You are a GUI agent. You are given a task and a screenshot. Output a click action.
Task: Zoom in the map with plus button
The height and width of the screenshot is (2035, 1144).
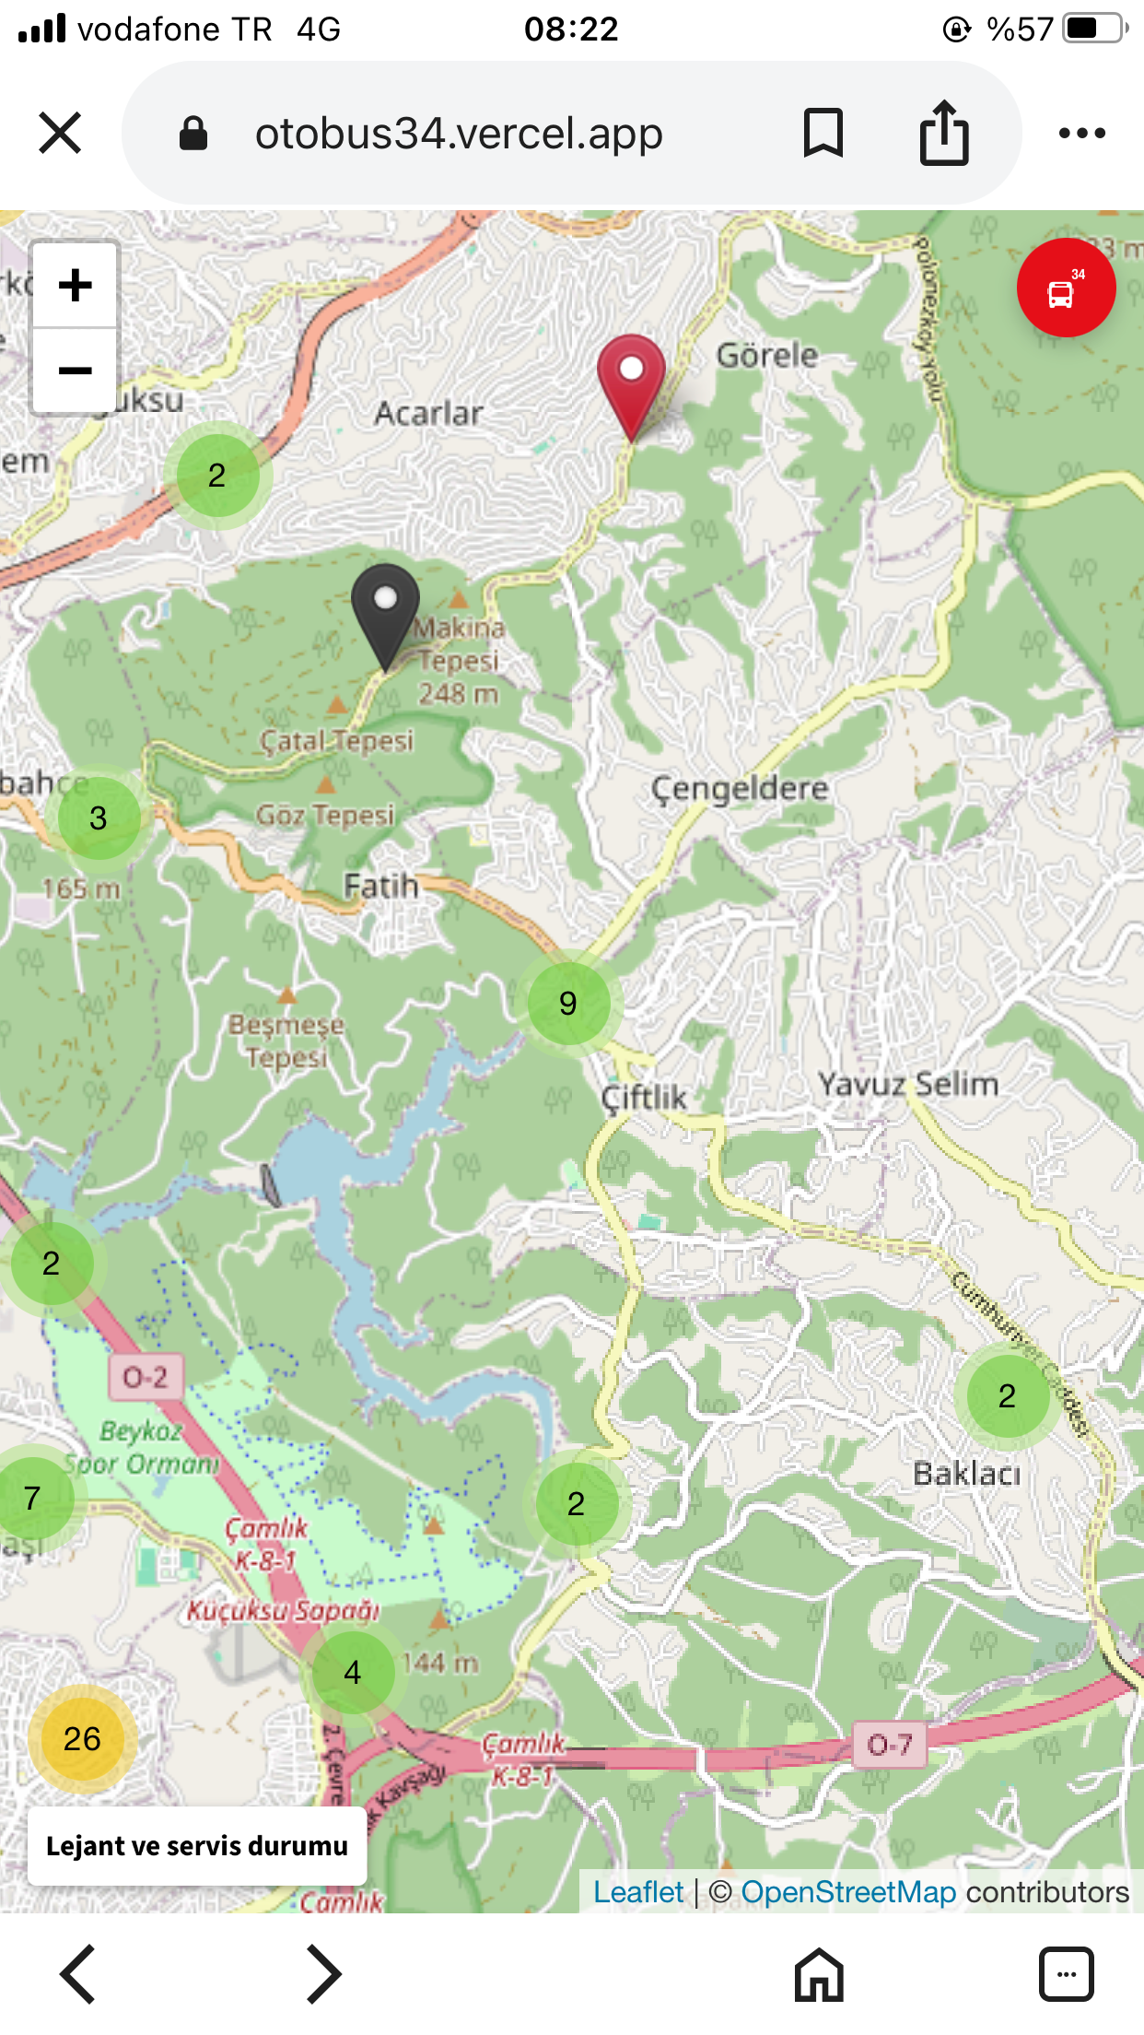point(76,285)
